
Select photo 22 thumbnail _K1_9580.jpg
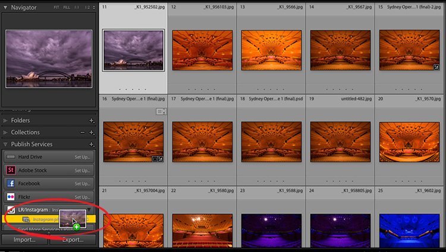coord(202,231)
